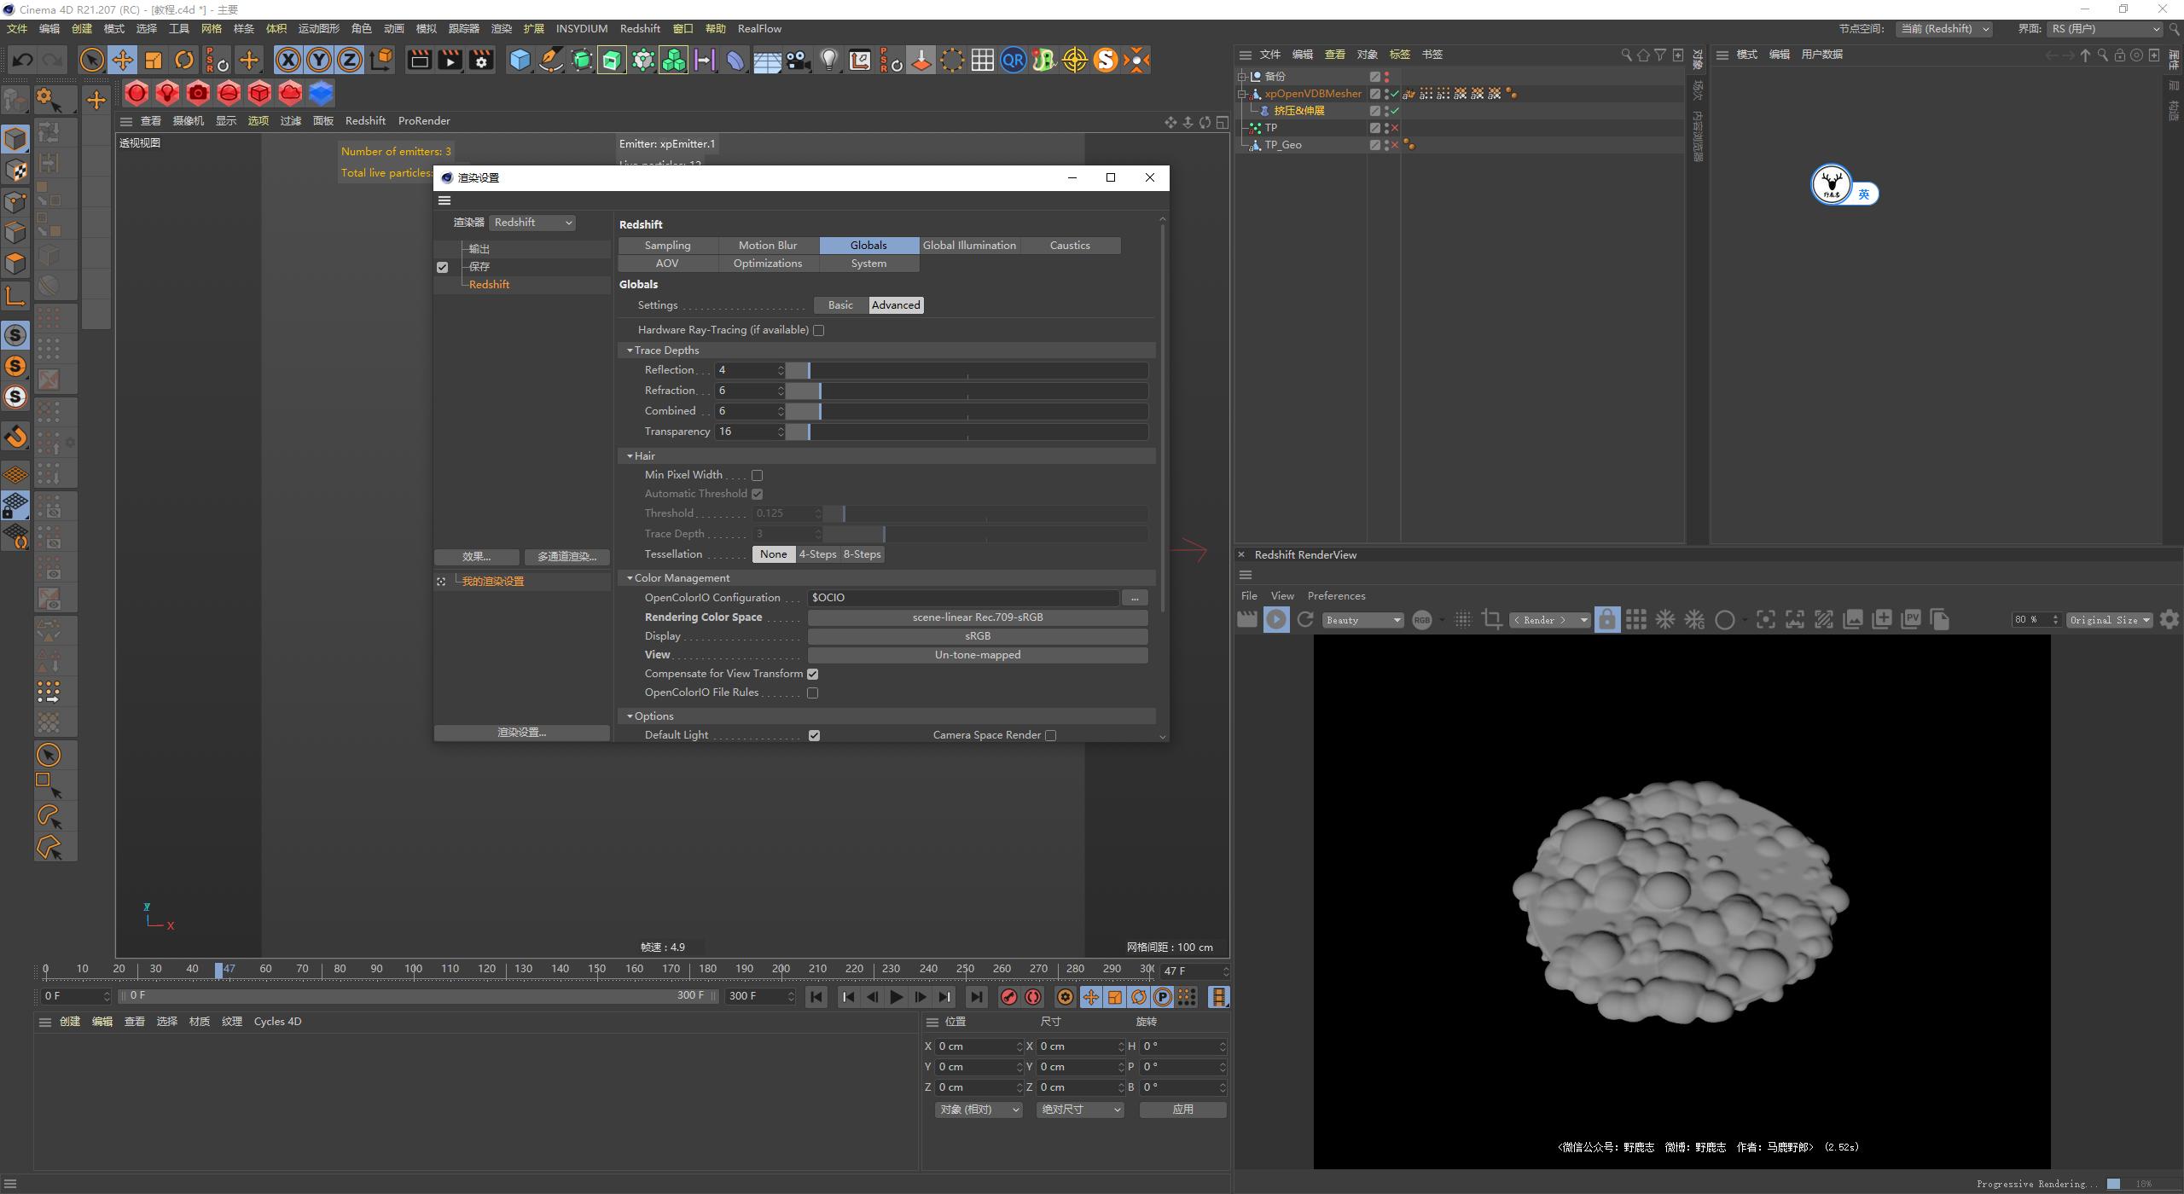Uncheck Compensate for View Transform
This screenshot has height=1194, width=2184.
(x=812, y=673)
